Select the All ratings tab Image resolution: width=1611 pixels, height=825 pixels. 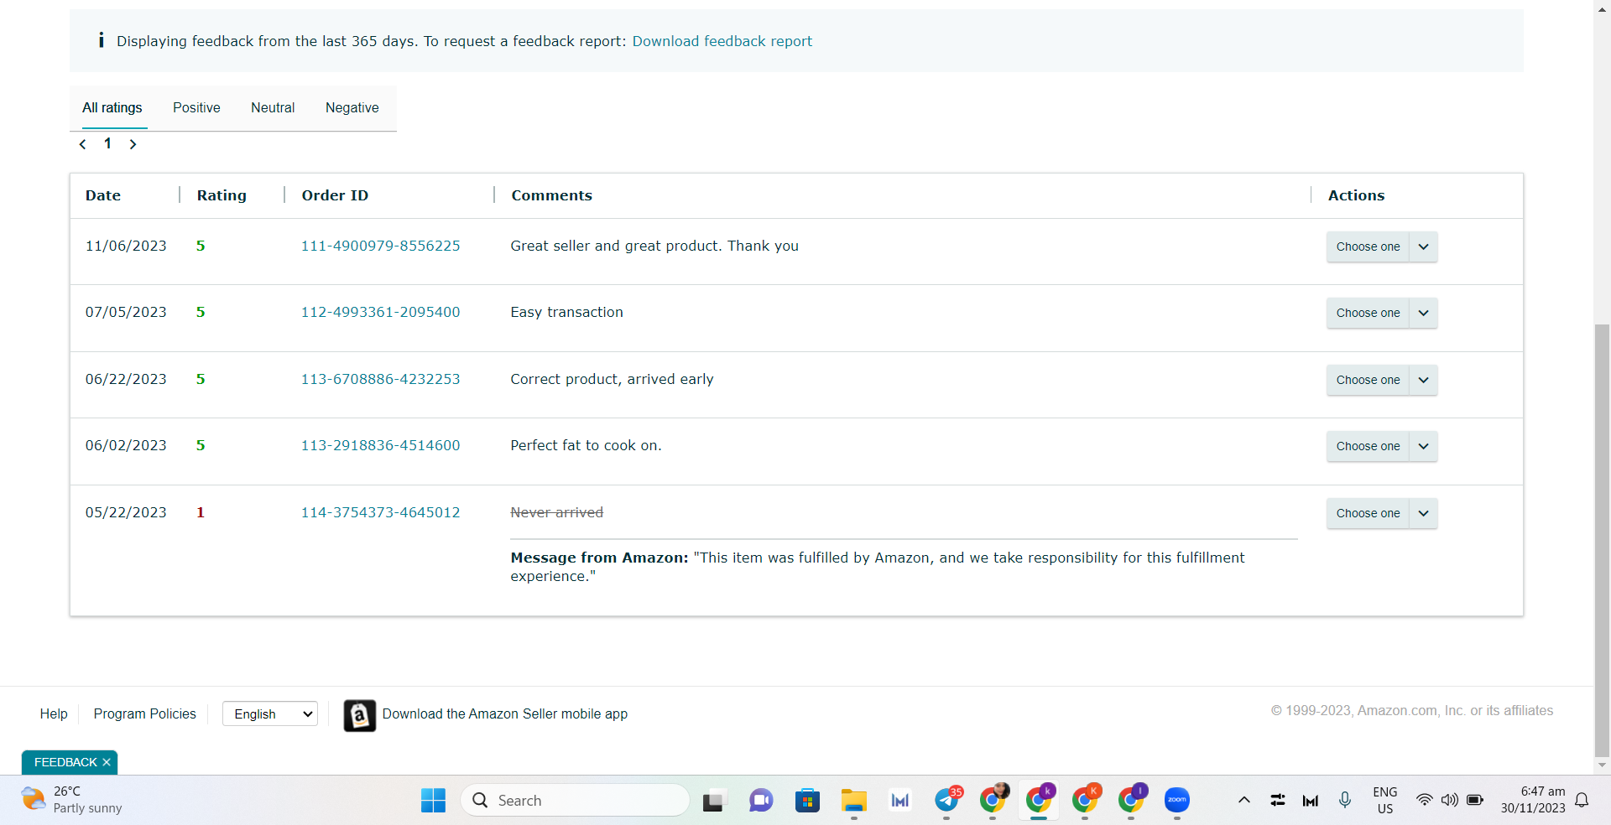[x=112, y=107]
